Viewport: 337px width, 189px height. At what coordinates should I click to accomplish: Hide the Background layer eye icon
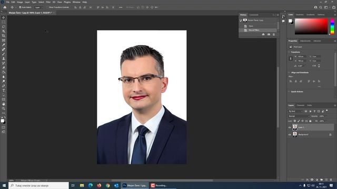pyautogui.click(x=290, y=134)
